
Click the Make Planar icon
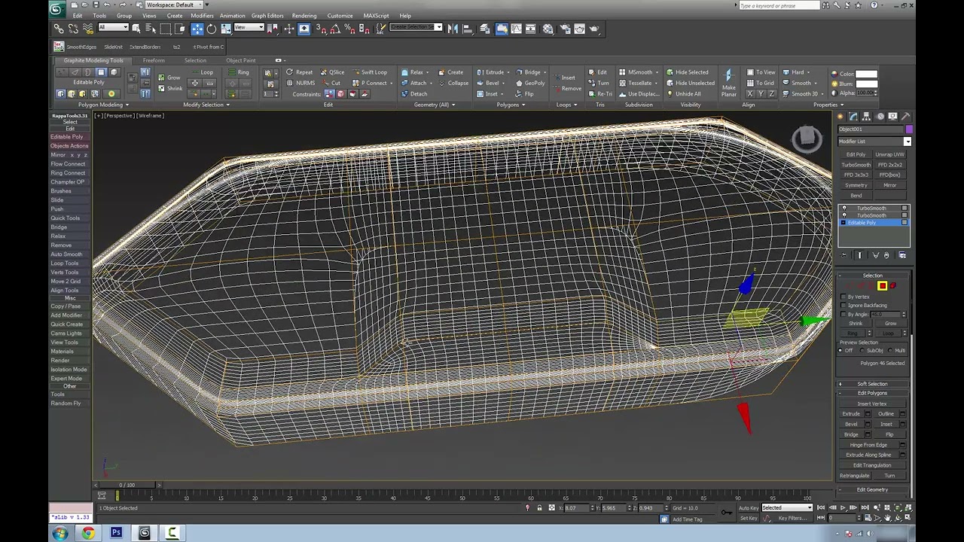[728, 83]
